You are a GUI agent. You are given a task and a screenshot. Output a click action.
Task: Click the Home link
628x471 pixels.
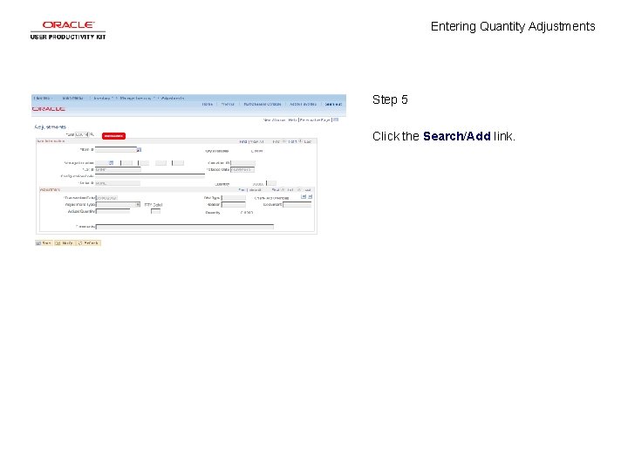coord(207,104)
